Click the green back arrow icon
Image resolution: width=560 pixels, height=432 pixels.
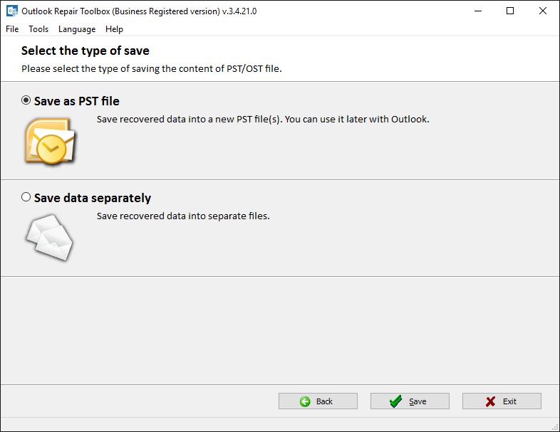tap(305, 401)
